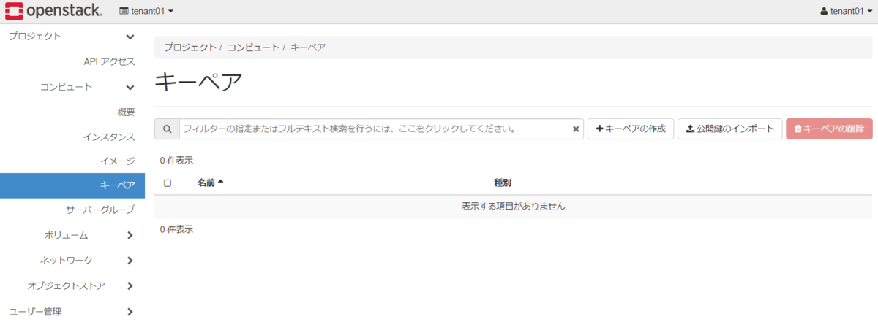Expand the オブジェクトストア menu chevron
The height and width of the screenshot is (322, 878).
tap(130, 285)
